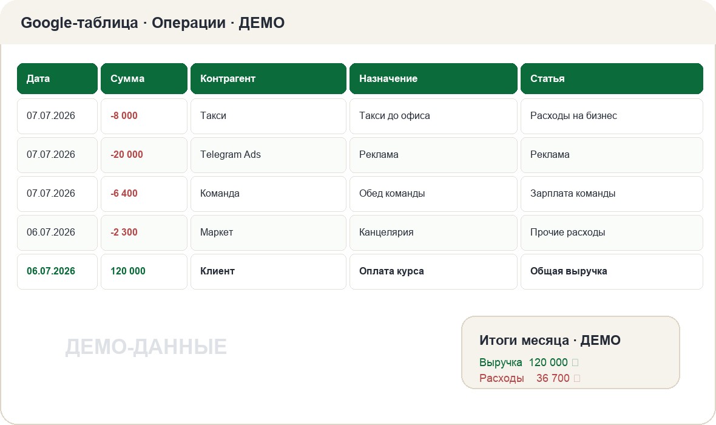Image resolution: width=716 pixels, height=425 pixels.
Task: Select the 'Зарплата команды' cell
Action: 612,194
